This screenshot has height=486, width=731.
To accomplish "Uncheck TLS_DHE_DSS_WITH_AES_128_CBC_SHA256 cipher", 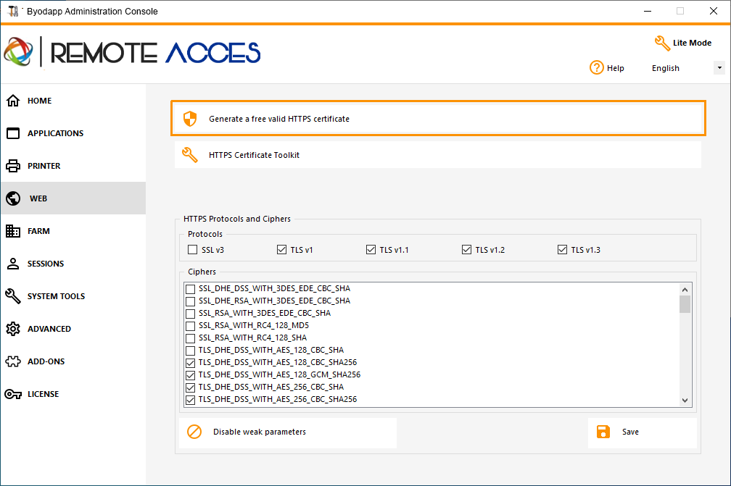I will tap(190, 363).
